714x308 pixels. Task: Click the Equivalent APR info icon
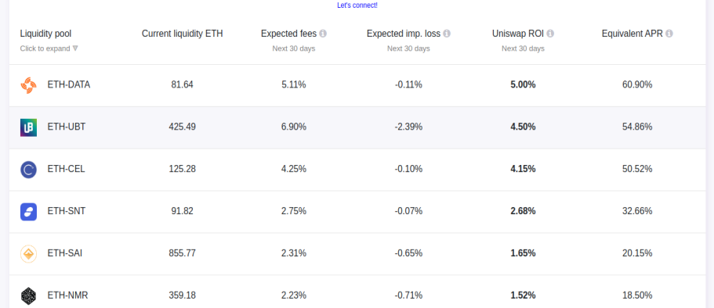(669, 34)
